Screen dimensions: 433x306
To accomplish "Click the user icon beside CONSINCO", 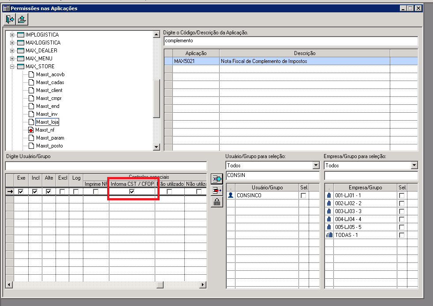I will click(x=231, y=195).
